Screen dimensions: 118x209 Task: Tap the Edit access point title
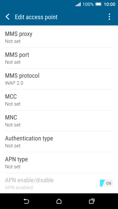pyautogui.click(x=36, y=17)
